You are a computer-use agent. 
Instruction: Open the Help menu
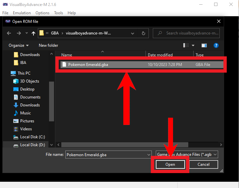click(x=72, y=13)
